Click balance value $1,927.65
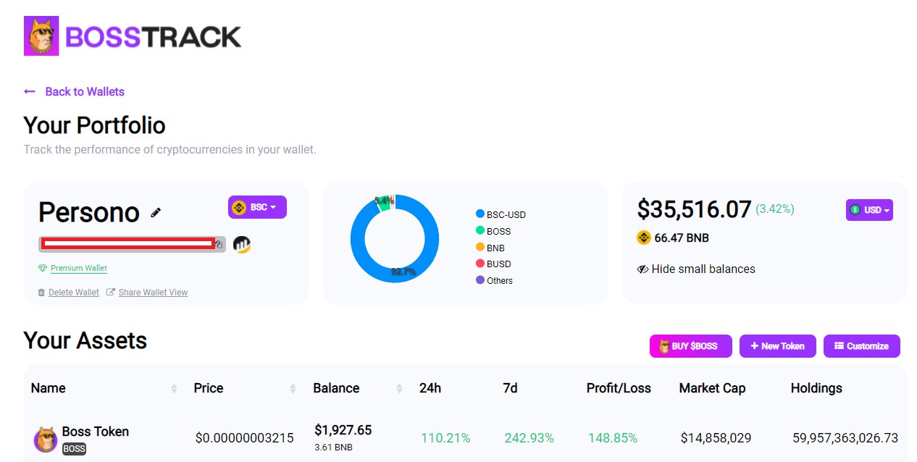 coord(343,430)
